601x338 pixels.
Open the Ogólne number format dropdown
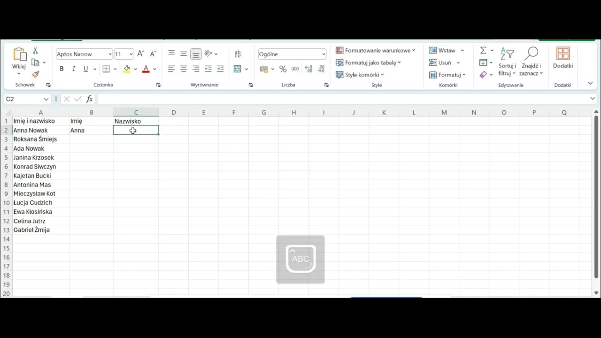pos(323,54)
